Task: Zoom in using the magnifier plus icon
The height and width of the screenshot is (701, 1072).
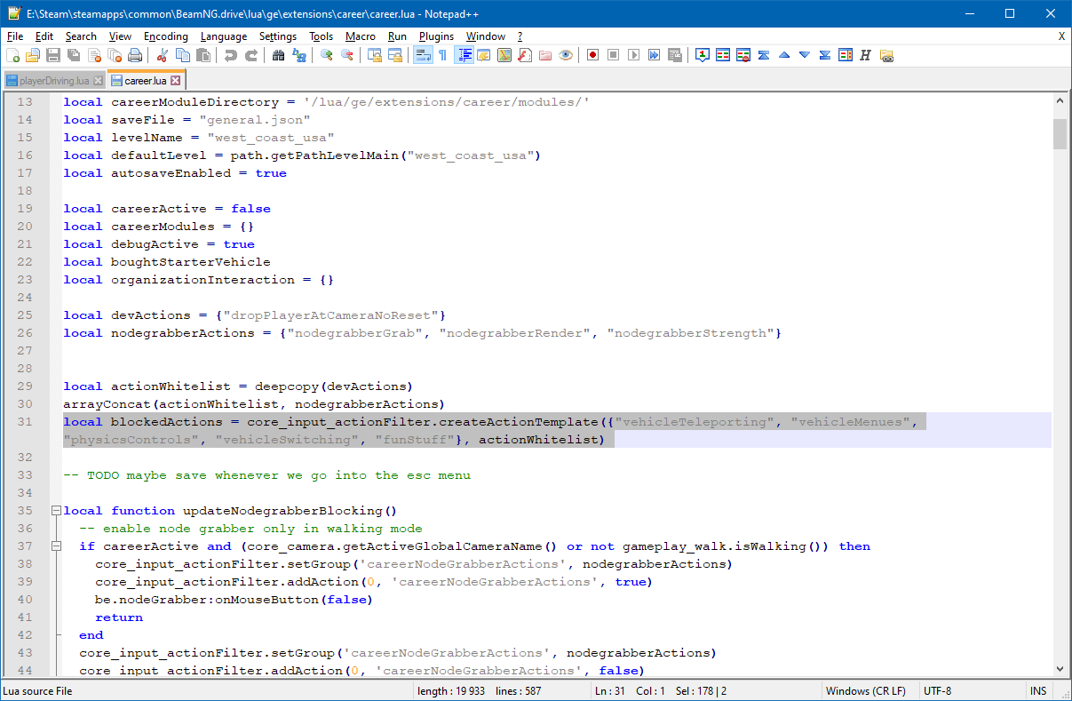Action: [x=327, y=55]
